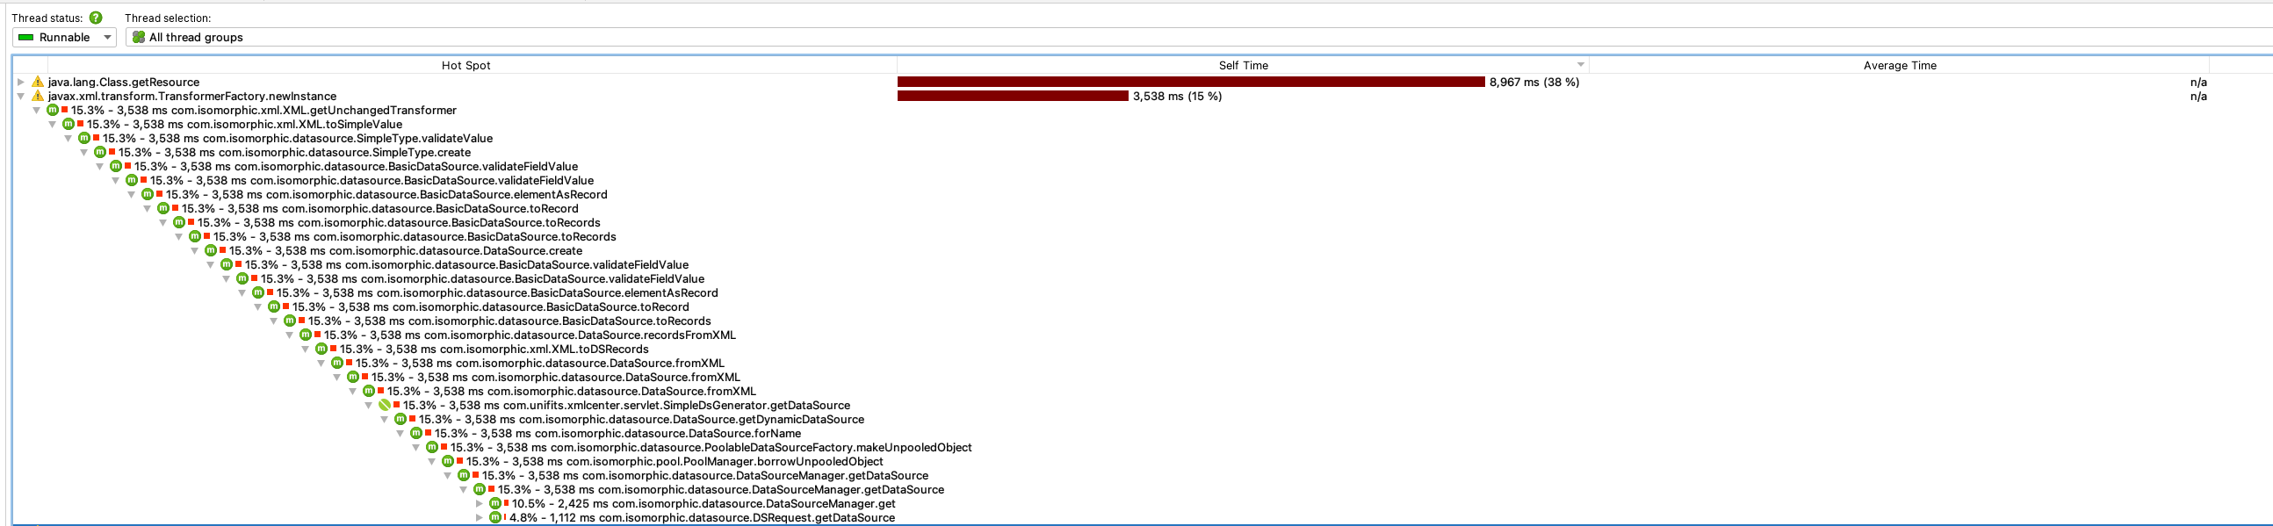Open the All thread groups selection dropdown
The image size is (2273, 526).
pos(1199,37)
